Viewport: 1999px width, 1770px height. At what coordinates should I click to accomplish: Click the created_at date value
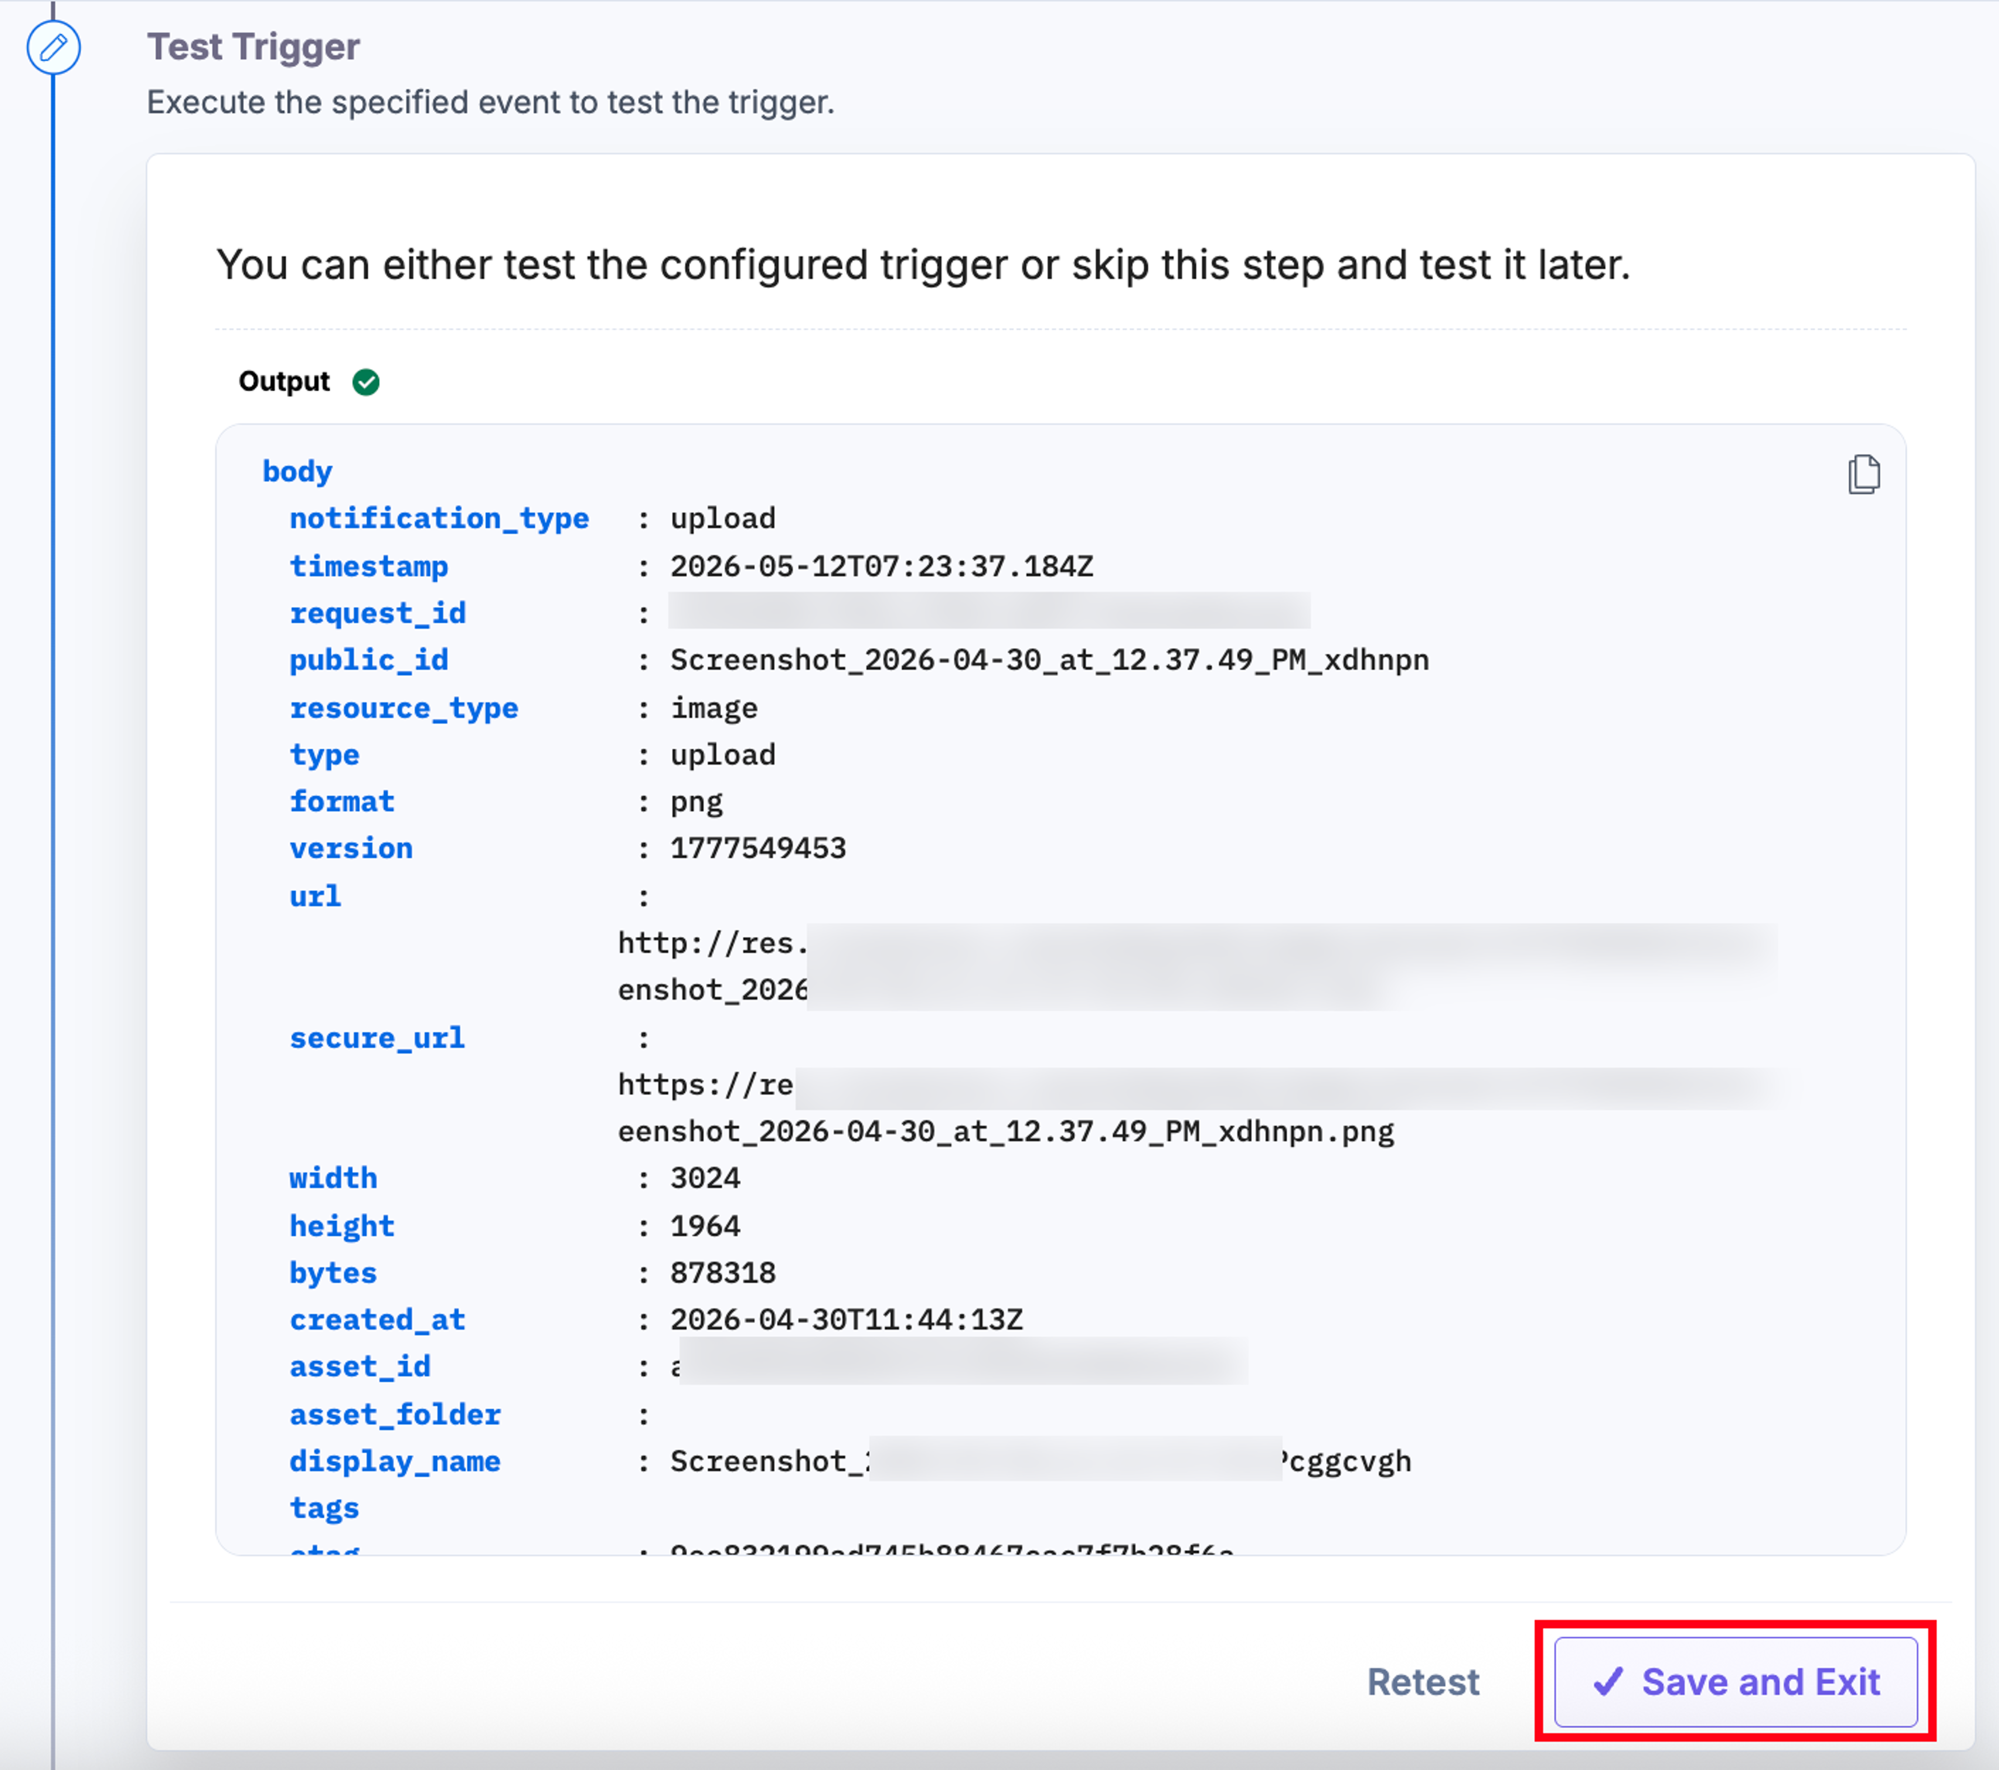pyautogui.click(x=846, y=1320)
